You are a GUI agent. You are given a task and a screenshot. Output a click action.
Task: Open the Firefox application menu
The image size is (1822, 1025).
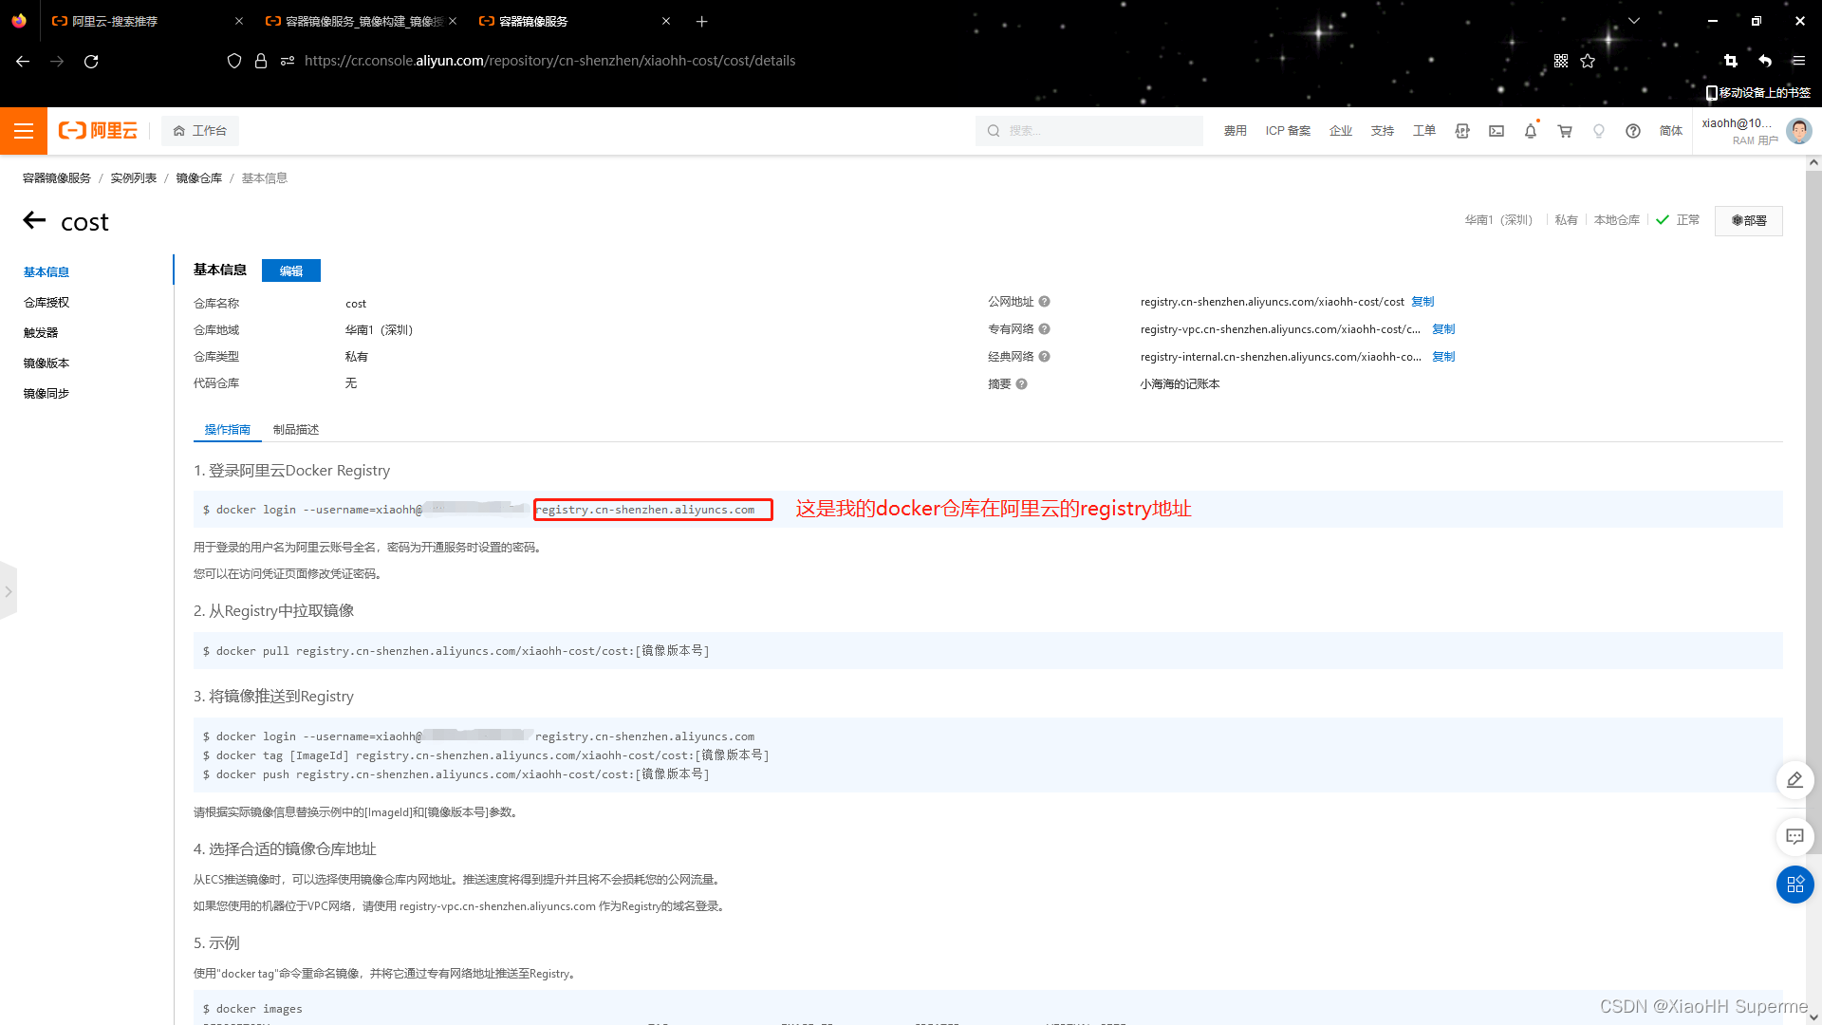(1798, 61)
